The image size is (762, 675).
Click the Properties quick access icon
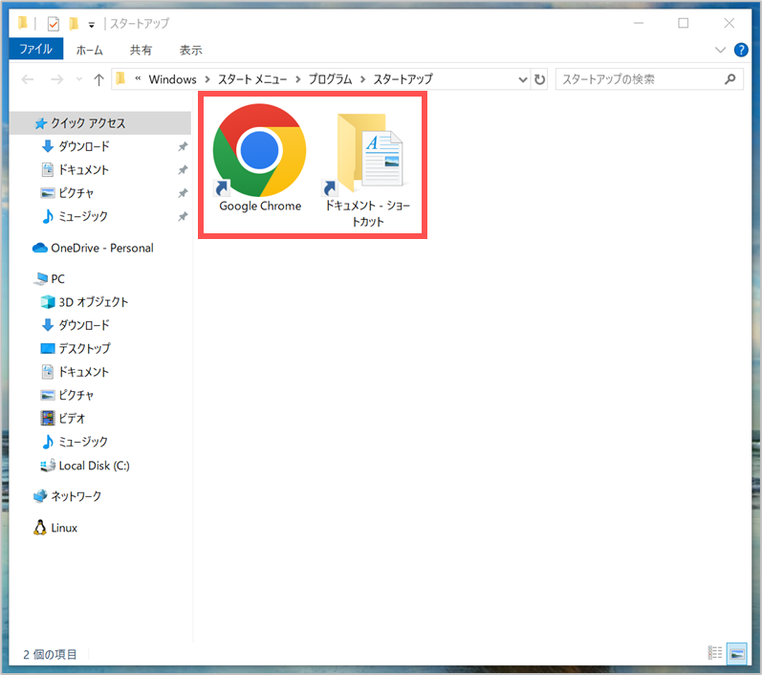coord(53,23)
